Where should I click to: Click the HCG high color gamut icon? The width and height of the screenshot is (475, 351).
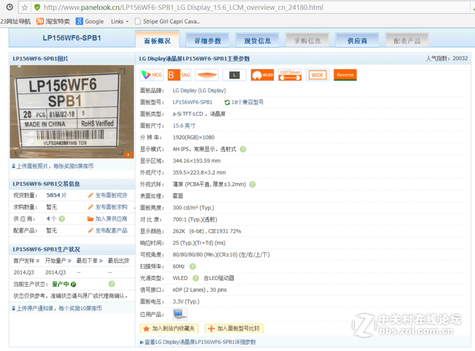152,75
